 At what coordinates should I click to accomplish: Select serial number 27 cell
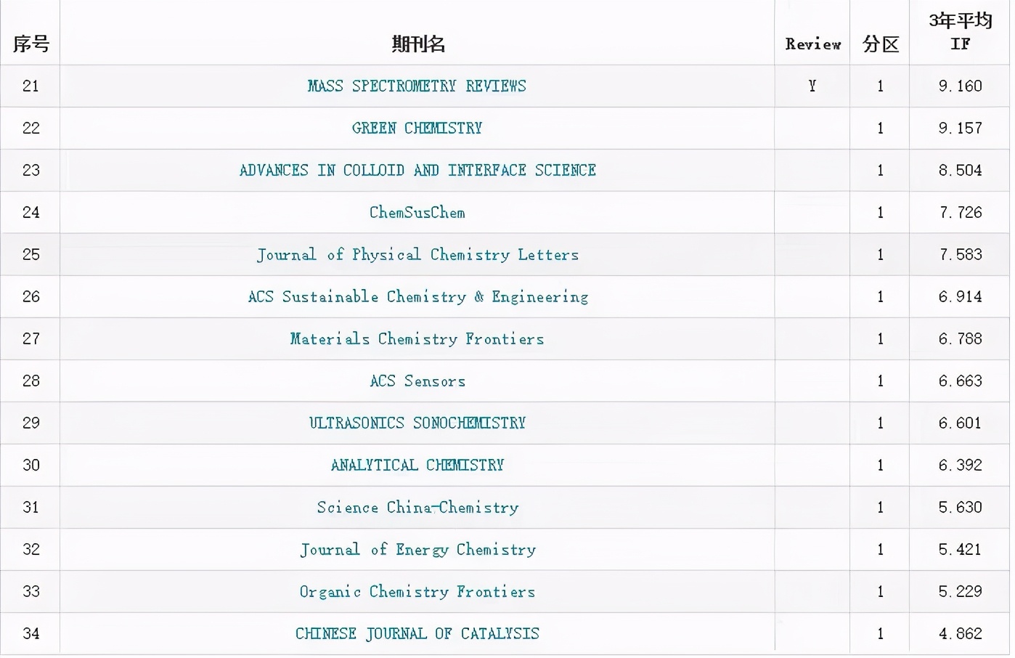tap(30, 338)
